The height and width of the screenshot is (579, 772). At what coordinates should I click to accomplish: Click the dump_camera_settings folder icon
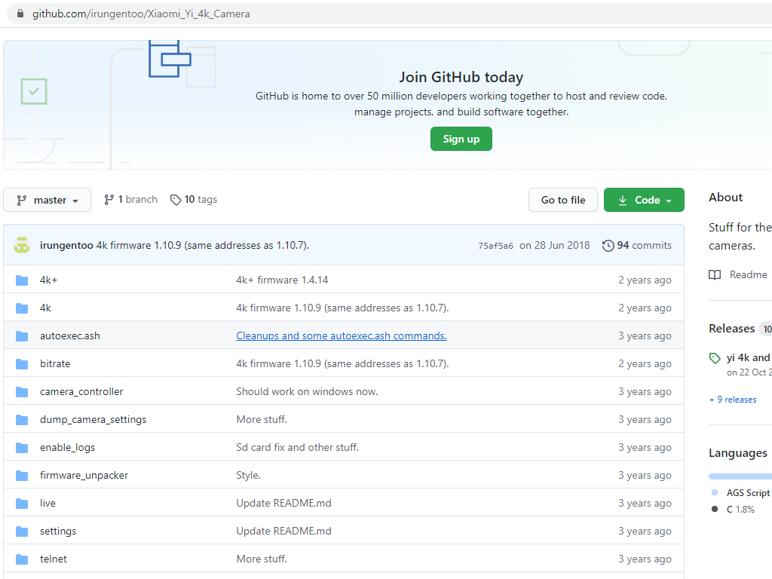pos(22,419)
